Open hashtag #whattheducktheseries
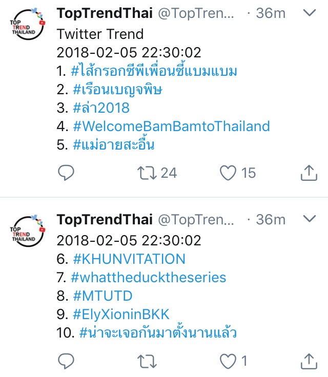Viewport: 328px width, 377px height. click(x=149, y=278)
